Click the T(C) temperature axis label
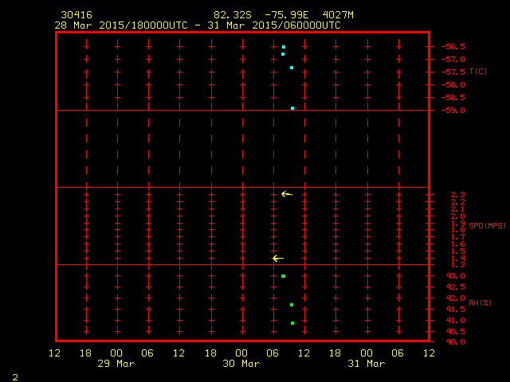 478,72
